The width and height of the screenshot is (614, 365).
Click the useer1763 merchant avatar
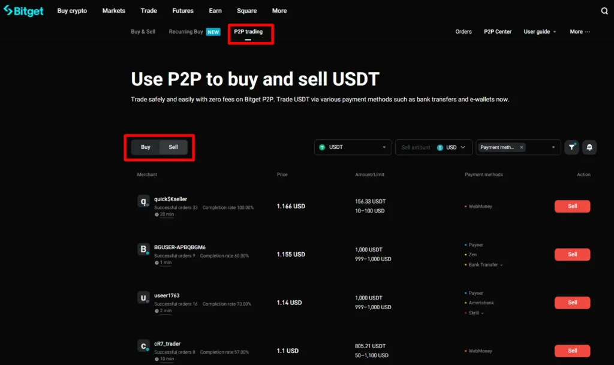tap(143, 298)
